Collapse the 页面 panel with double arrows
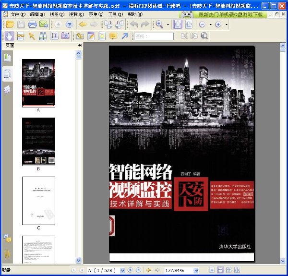 (80, 45)
